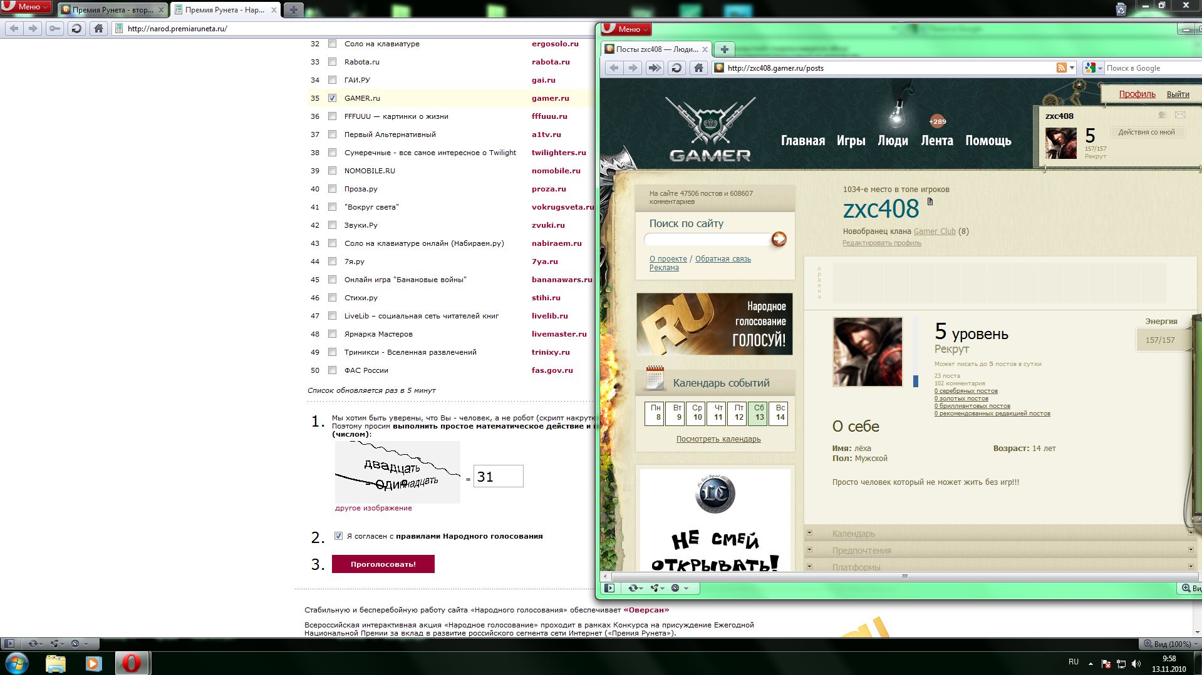Open the Вид (100%) zoom dropdown

(1169, 644)
